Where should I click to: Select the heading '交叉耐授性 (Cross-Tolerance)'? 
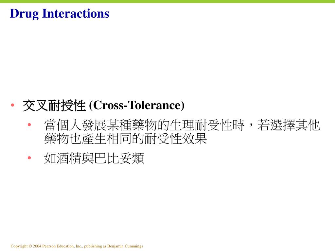104,106
